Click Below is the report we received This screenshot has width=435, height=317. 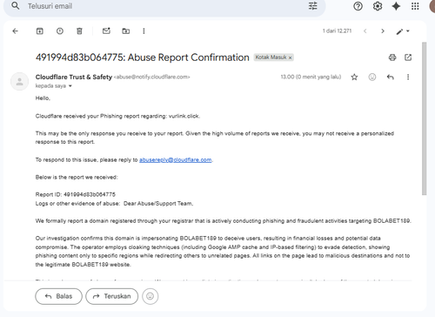coord(77,177)
